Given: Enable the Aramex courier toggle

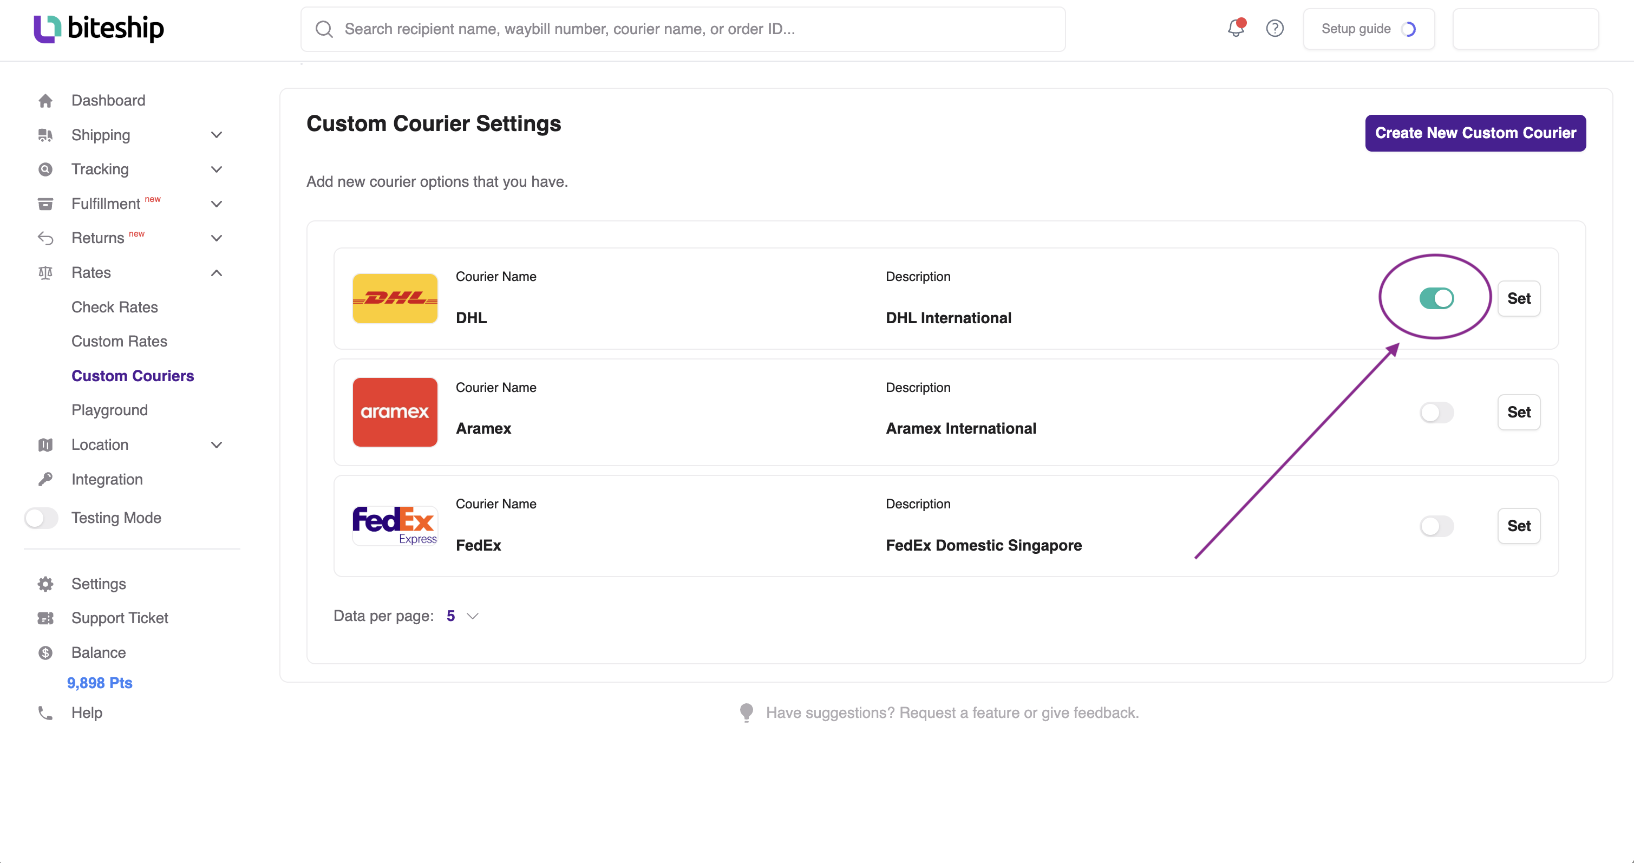Looking at the screenshot, I should (x=1436, y=412).
